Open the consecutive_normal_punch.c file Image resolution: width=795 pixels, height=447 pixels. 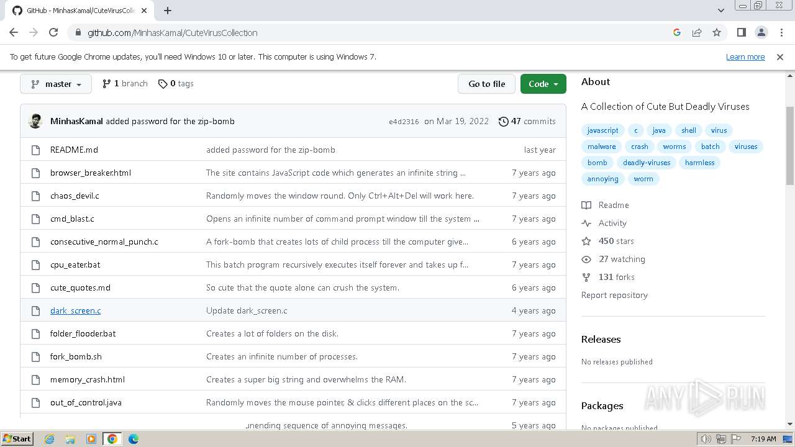(x=104, y=242)
